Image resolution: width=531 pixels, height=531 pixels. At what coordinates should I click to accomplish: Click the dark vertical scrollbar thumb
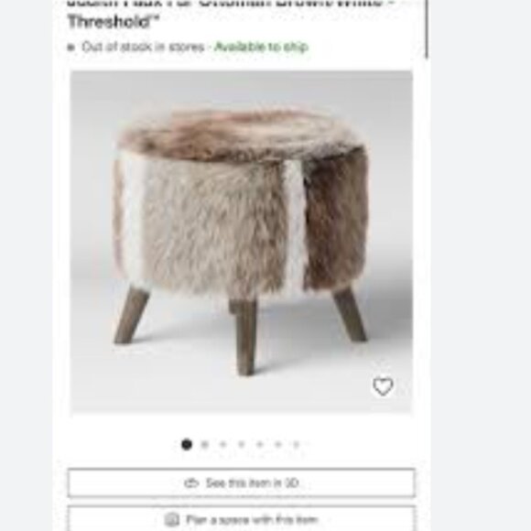point(427,28)
